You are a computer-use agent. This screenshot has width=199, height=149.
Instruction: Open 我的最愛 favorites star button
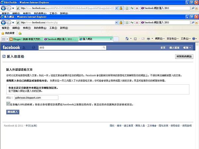click(8, 33)
